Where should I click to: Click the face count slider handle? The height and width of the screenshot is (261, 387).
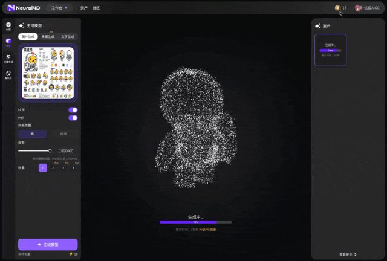click(x=50, y=150)
